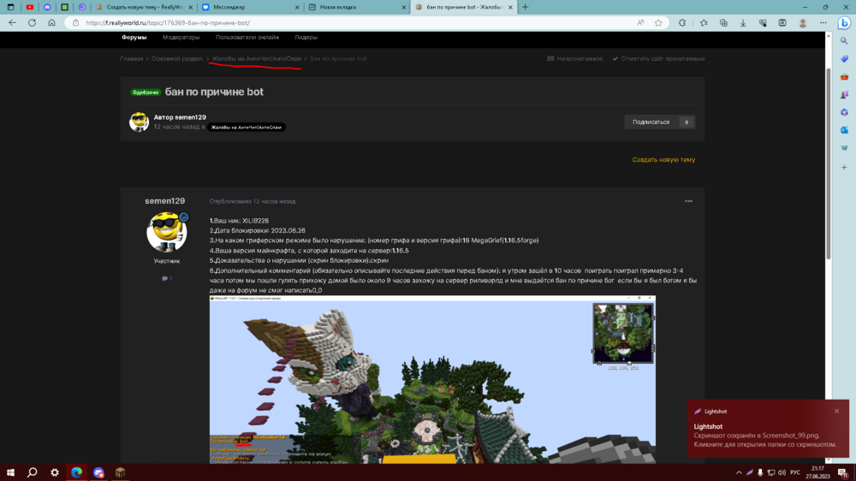Open Непрочитанное link
Screen dimensions: 856x481
574,58
